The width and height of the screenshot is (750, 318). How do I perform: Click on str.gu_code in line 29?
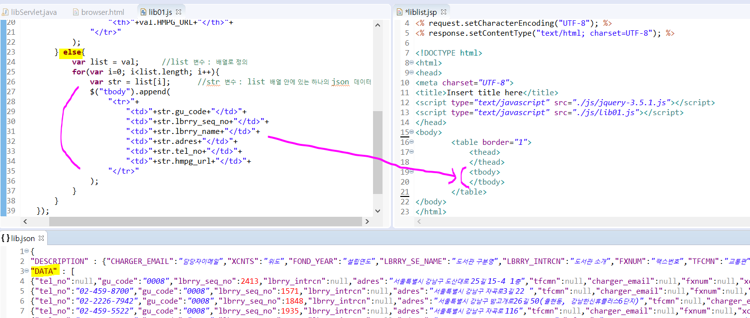click(x=185, y=112)
